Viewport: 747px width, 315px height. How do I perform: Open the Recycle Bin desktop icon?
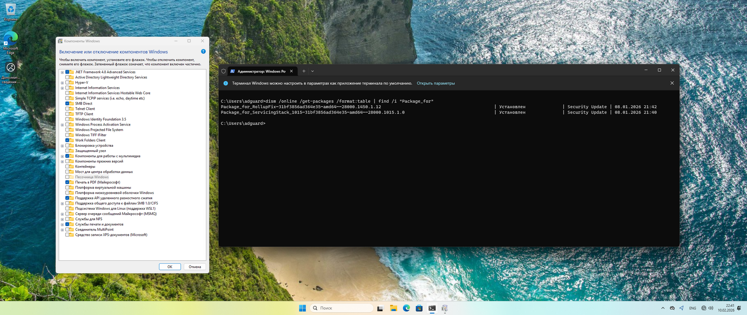point(11,10)
